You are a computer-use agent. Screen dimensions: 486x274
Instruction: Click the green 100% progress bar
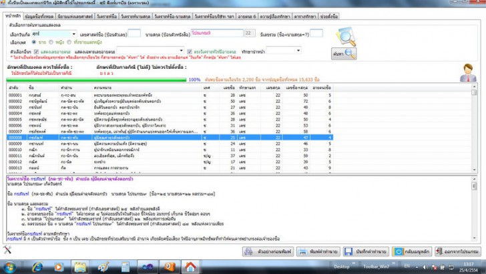click(x=96, y=80)
